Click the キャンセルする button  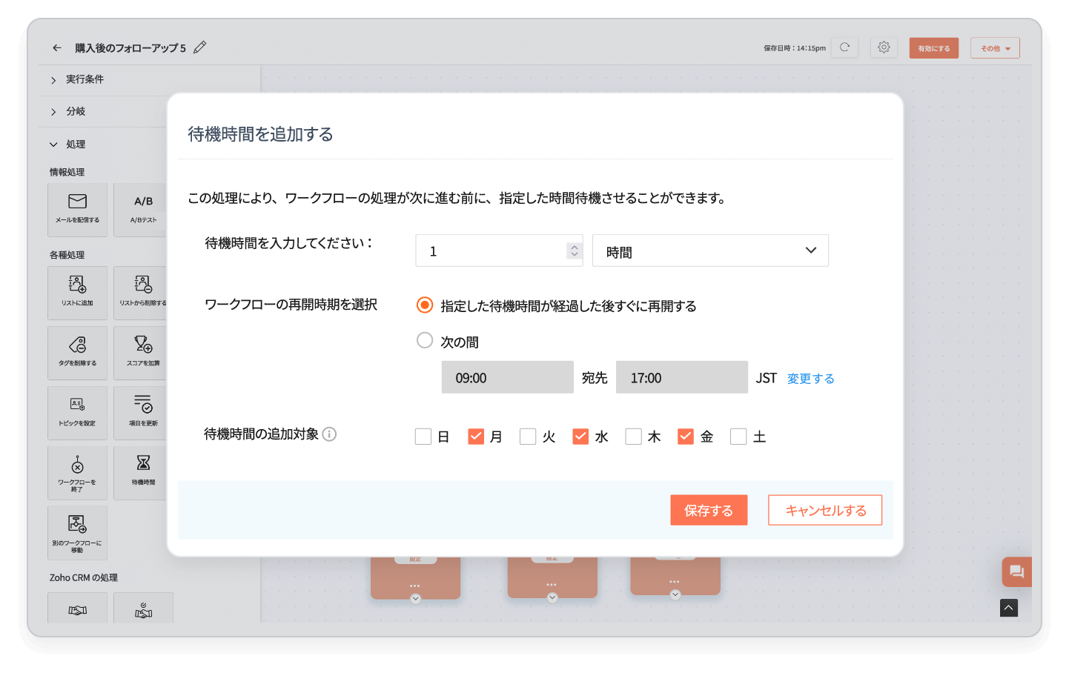825,510
